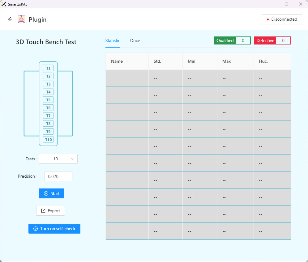Select test point T3

(48, 84)
